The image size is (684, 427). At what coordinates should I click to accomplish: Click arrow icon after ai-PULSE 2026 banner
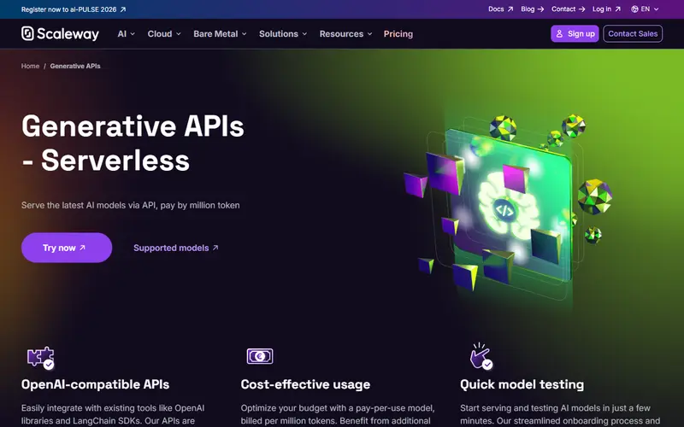[123, 9]
